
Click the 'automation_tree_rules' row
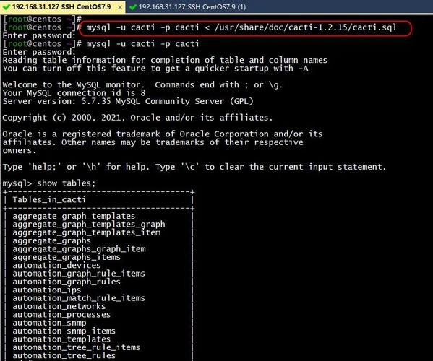coord(64,356)
